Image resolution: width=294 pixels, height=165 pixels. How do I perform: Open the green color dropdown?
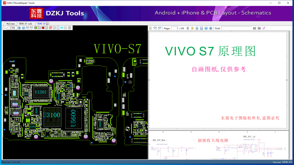39,28
